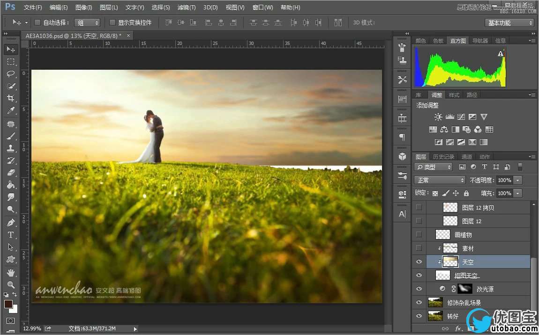Switch to the 样式 tab
Viewport: 539px width, 335px height.
454,95
